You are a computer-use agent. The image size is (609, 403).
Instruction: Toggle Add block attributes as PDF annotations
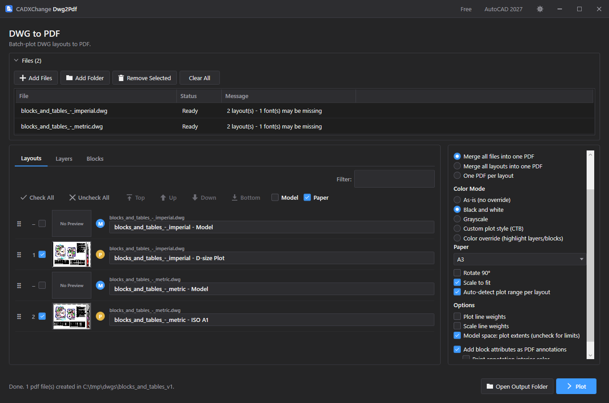[457, 349]
